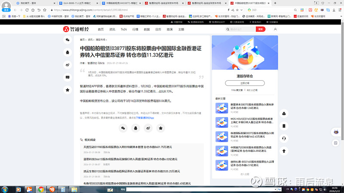Switch to the GLH-8888 个人主页 tab

pyautogui.click(x=78, y=3)
